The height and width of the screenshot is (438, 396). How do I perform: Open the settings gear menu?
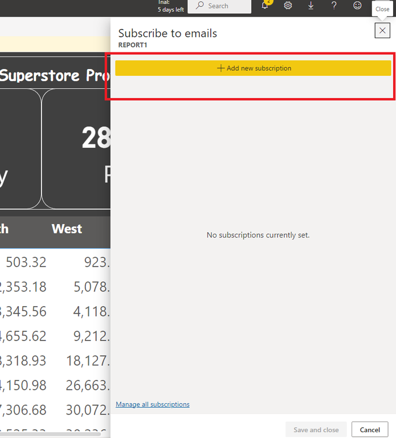click(x=288, y=6)
